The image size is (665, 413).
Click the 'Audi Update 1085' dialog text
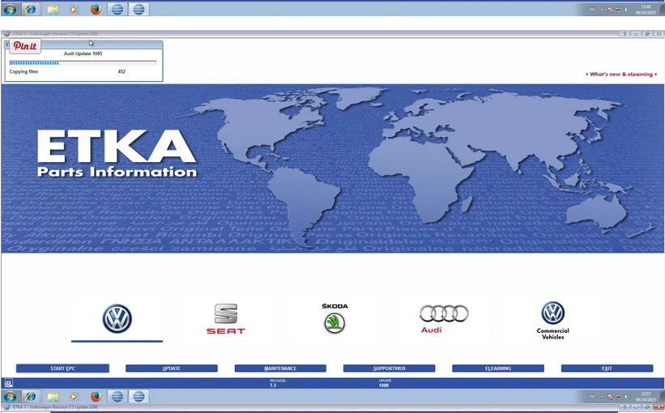(x=83, y=53)
